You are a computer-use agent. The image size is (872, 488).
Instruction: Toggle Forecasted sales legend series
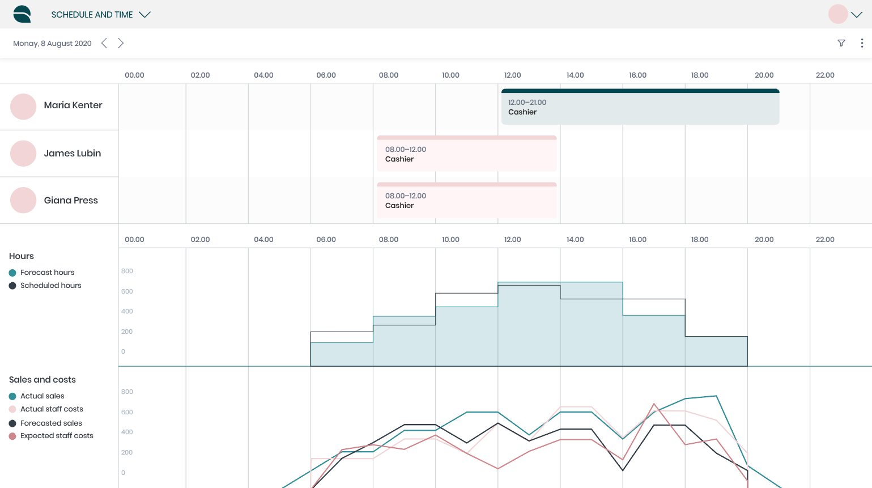pos(51,423)
